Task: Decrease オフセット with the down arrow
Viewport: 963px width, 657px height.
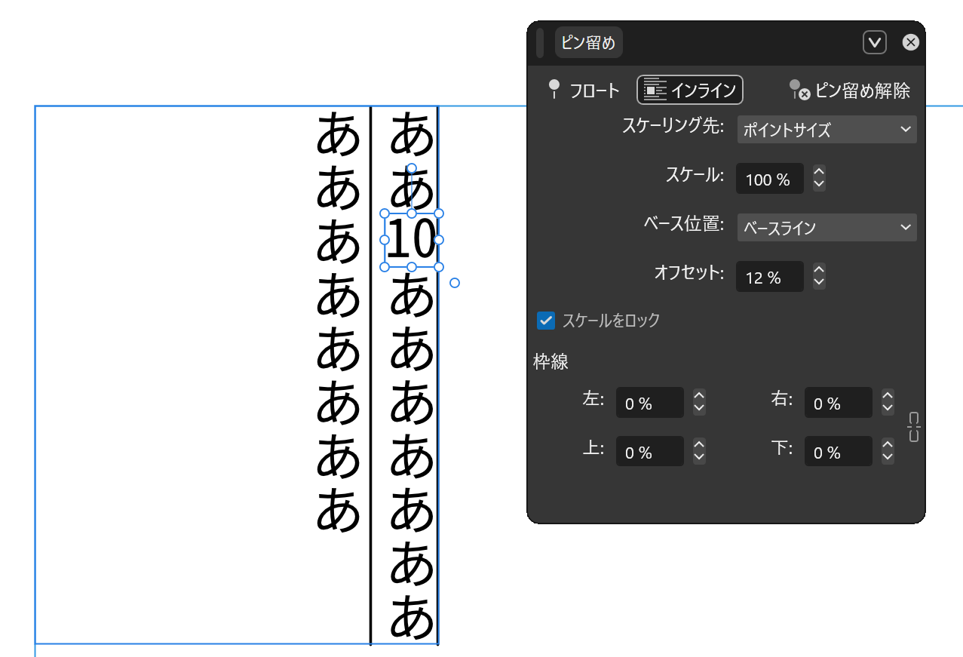Action: [818, 281]
